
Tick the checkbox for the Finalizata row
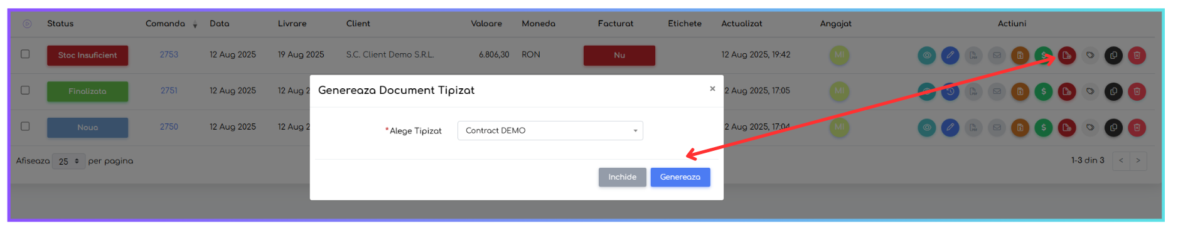tap(25, 90)
